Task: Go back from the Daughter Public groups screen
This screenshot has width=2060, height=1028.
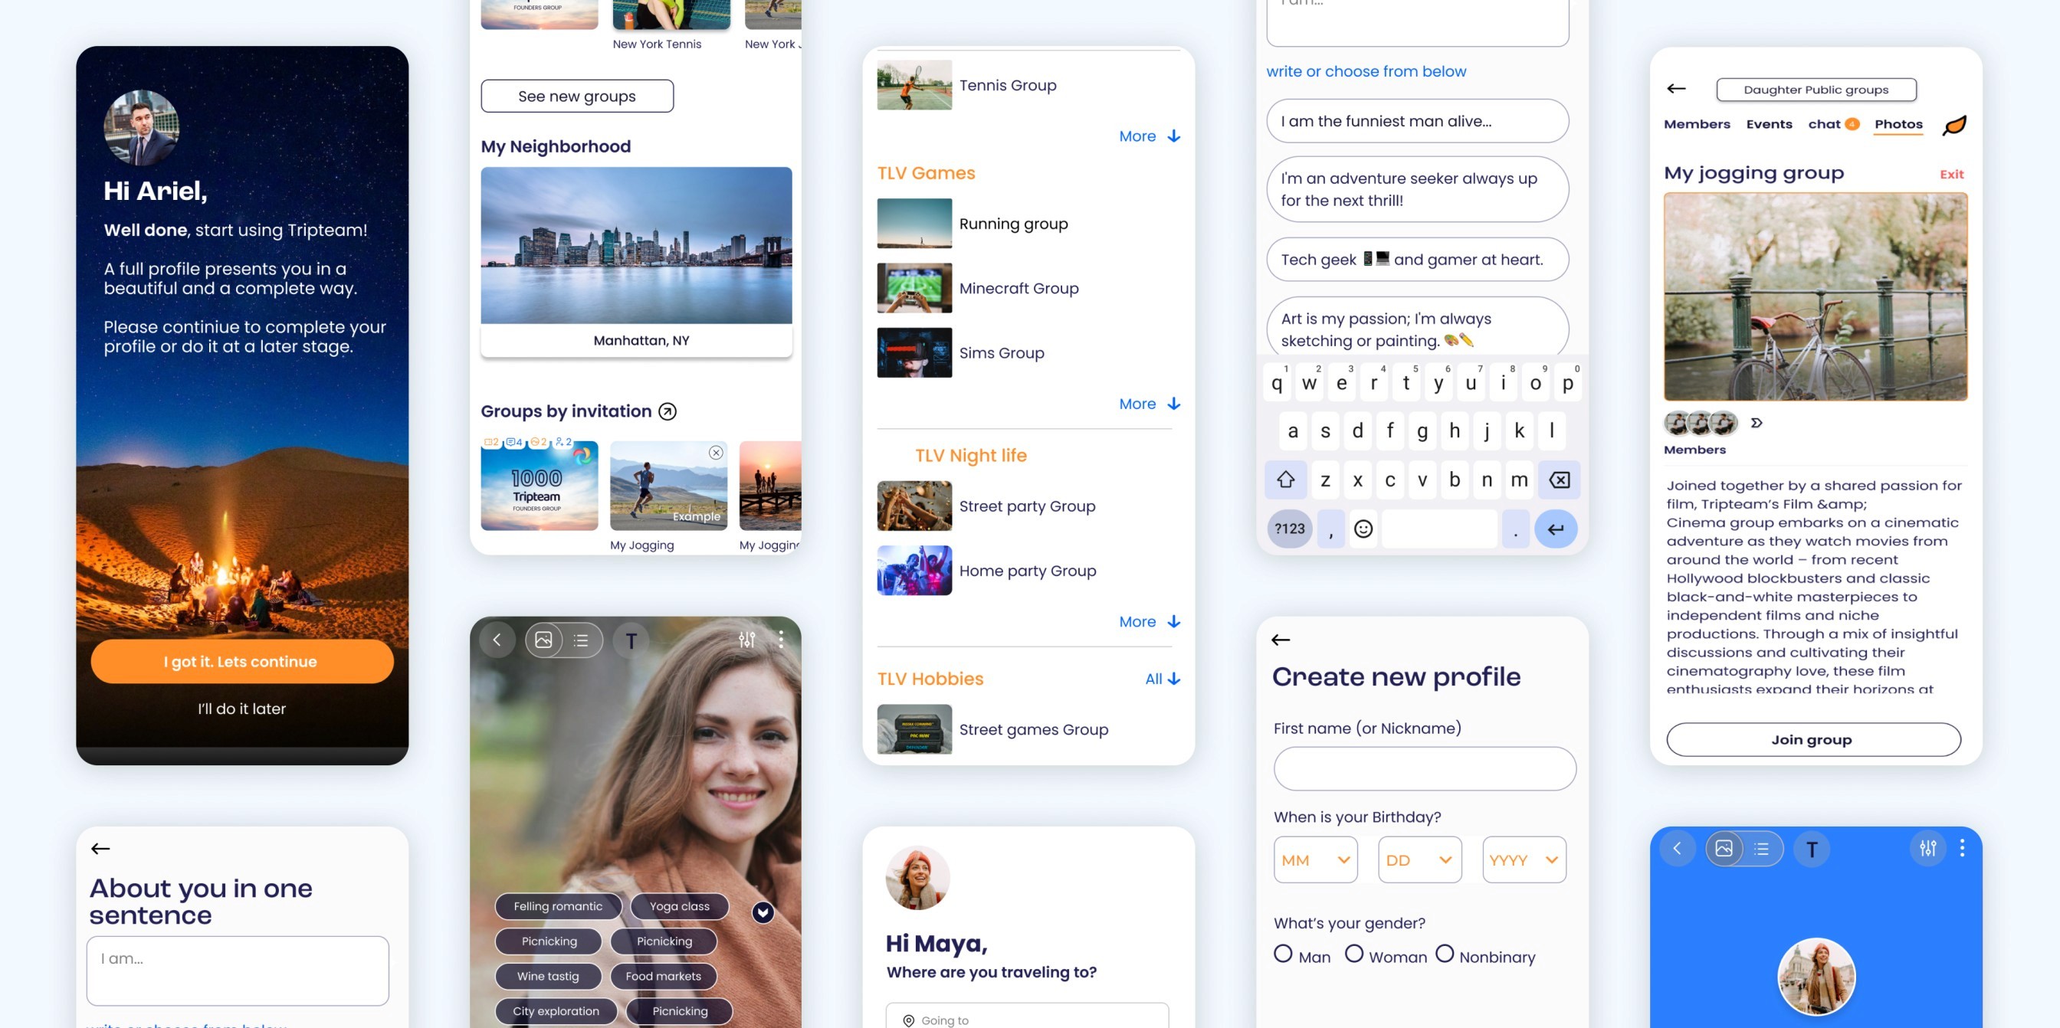Action: [1676, 89]
